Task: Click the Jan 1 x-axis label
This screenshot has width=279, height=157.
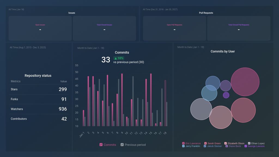Action: coord(82,134)
